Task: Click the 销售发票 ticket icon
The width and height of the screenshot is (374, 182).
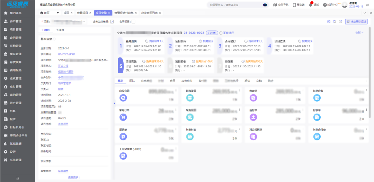Action: pos(189,98)
